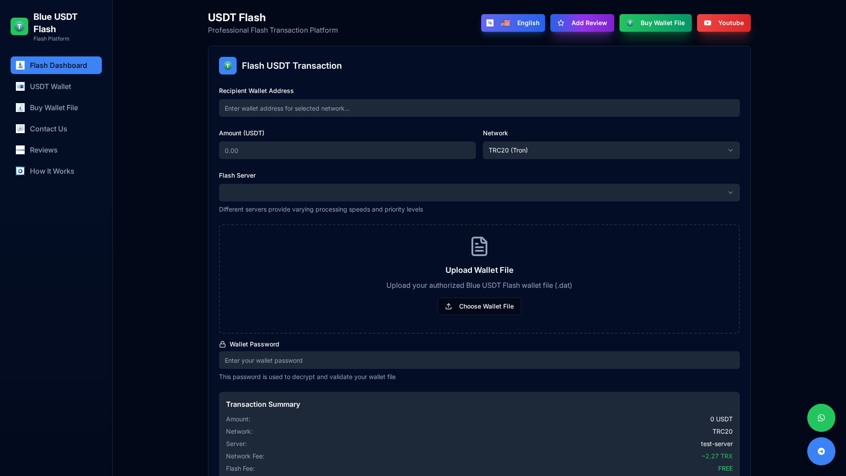This screenshot has height=476, width=846.
Task: Click 'Professional Flash Transaction Platform' subtitle
Action: (273, 30)
